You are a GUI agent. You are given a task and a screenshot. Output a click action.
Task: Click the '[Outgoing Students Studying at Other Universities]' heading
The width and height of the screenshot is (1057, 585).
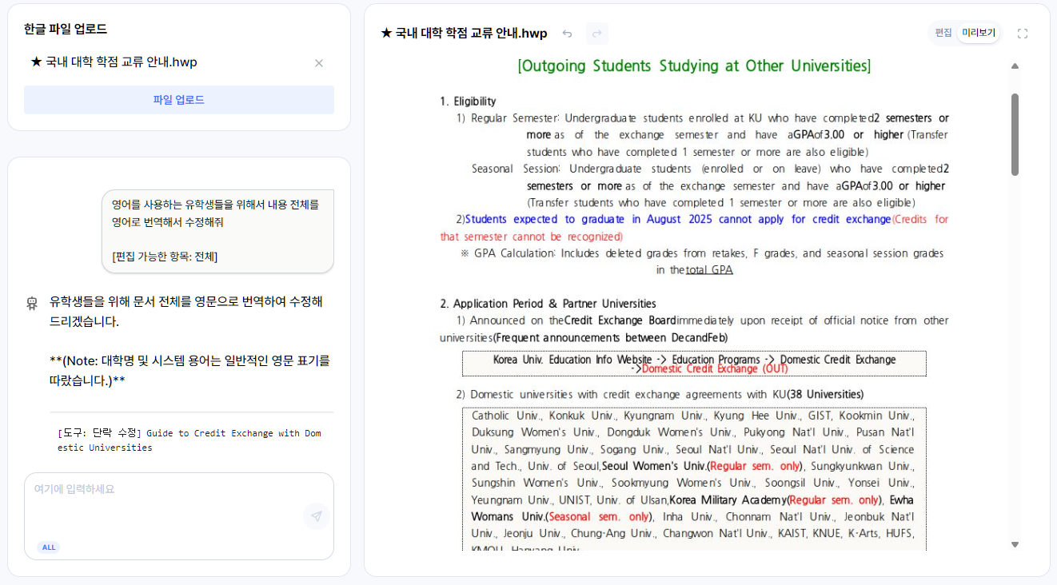coord(693,66)
